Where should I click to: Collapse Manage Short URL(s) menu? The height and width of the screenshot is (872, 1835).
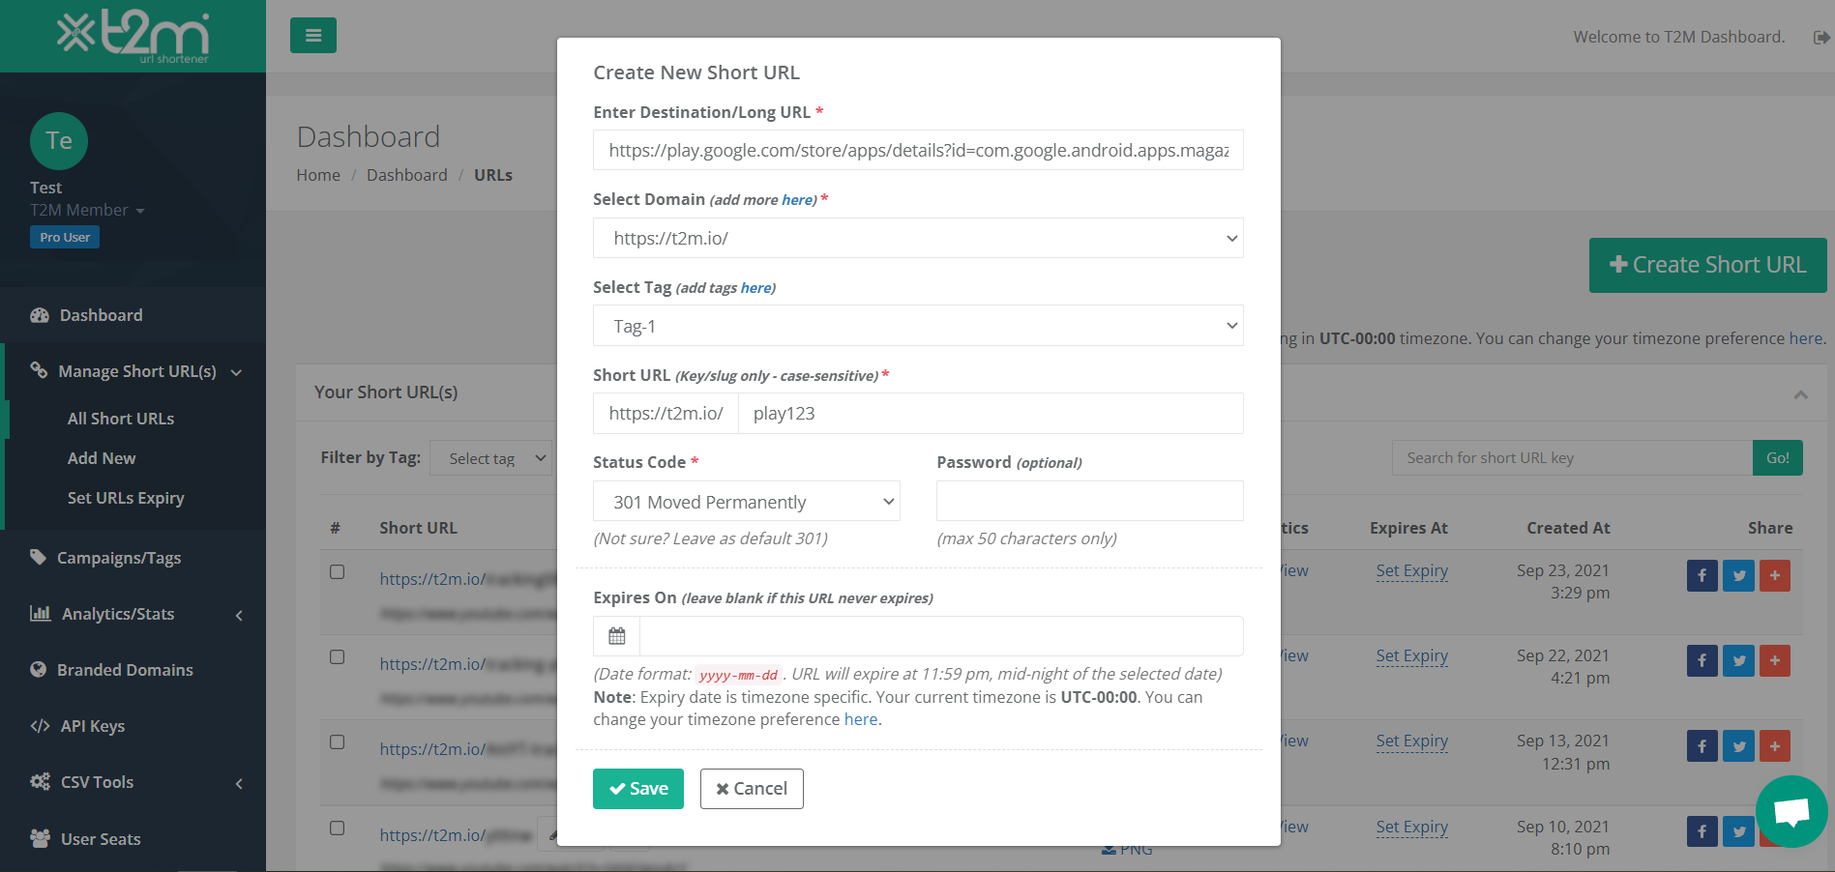135,371
